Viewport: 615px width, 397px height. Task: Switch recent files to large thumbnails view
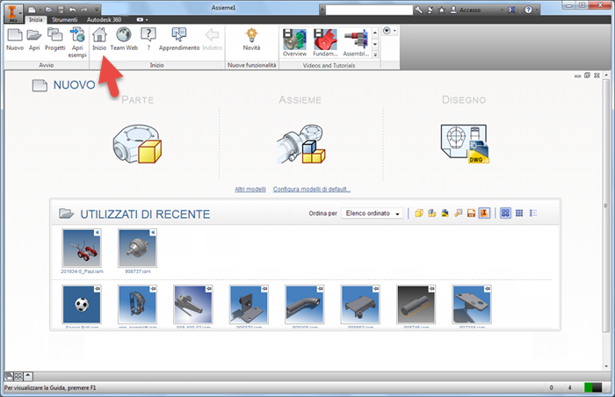[x=505, y=213]
